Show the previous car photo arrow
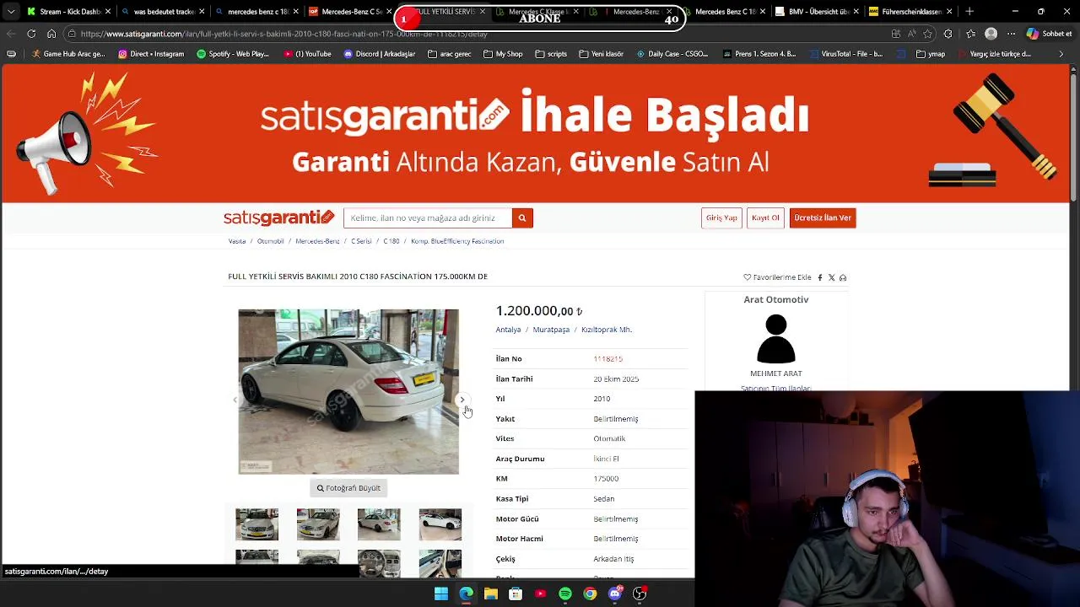The width and height of the screenshot is (1080, 607). [235, 400]
